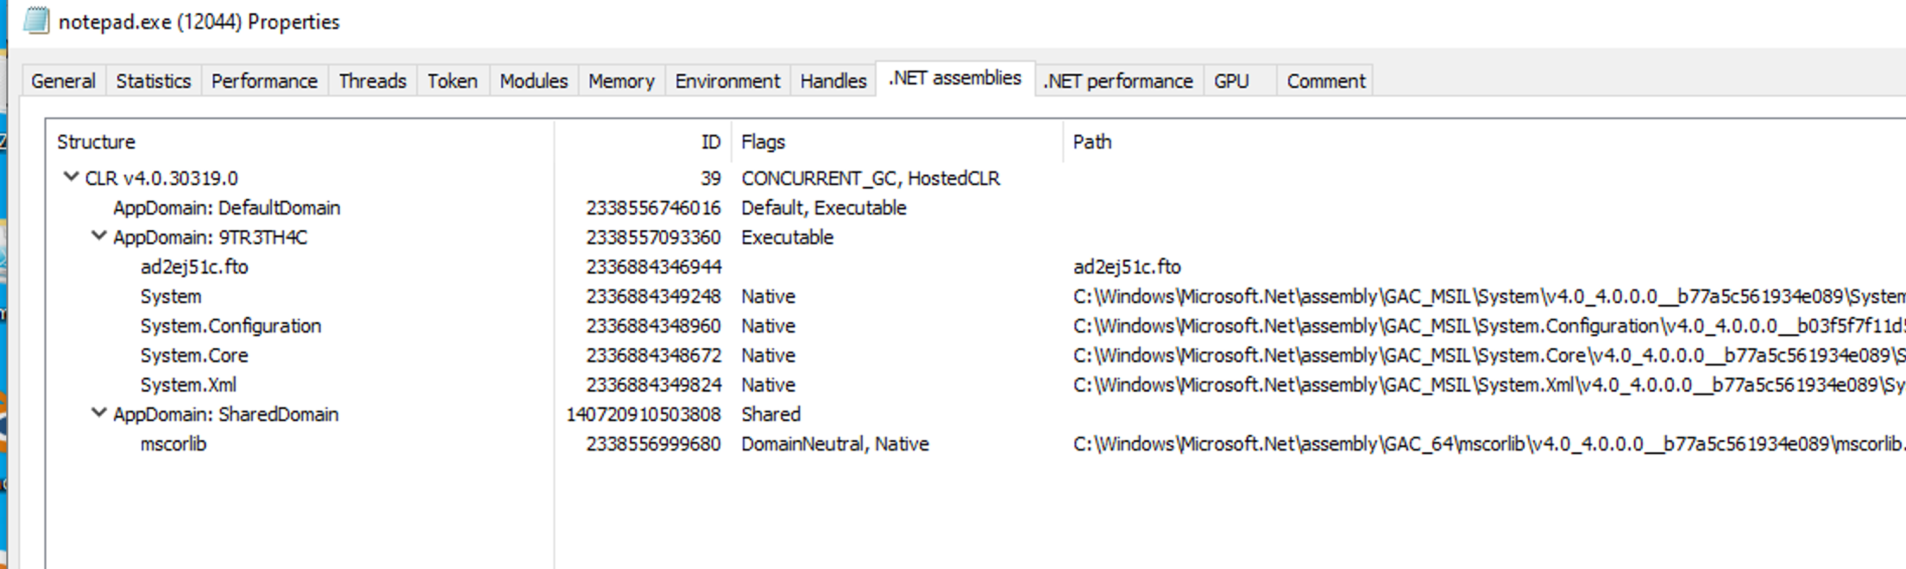This screenshot has height=569, width=1906.
Task: Go to the Performance tab
Action: pos(264,81)
